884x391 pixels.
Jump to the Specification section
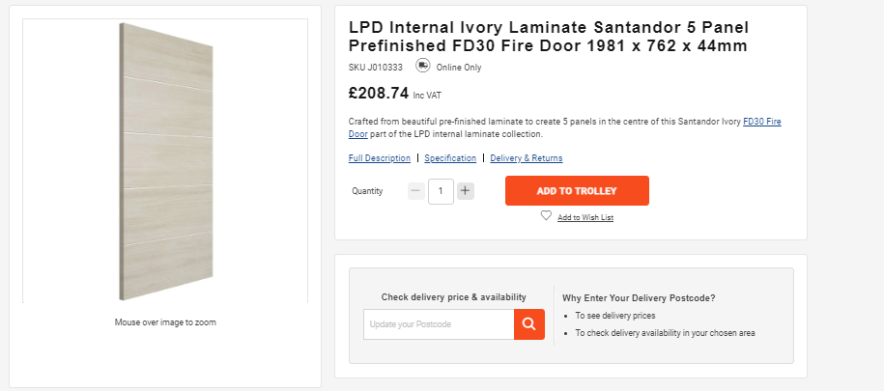[x=450, y=158]
